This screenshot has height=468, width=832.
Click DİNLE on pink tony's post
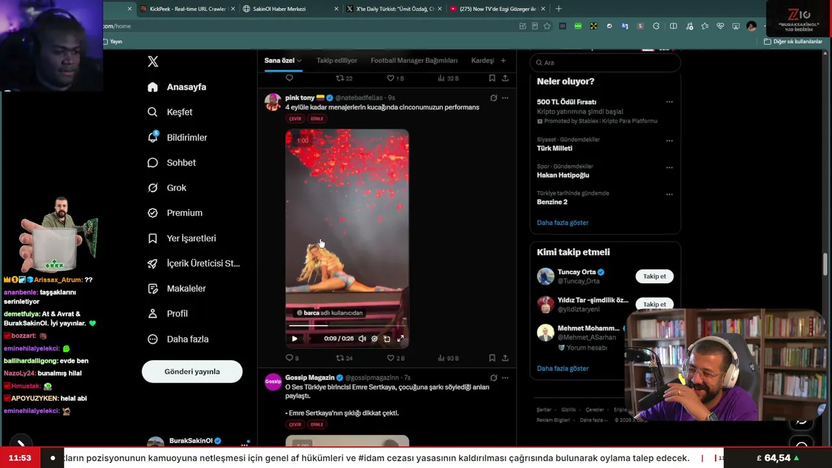click(x=317, y=118)
